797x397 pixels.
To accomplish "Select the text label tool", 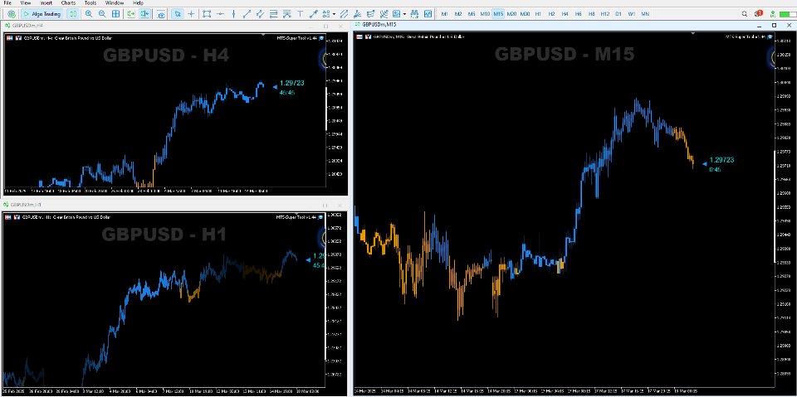I will 300,14.
